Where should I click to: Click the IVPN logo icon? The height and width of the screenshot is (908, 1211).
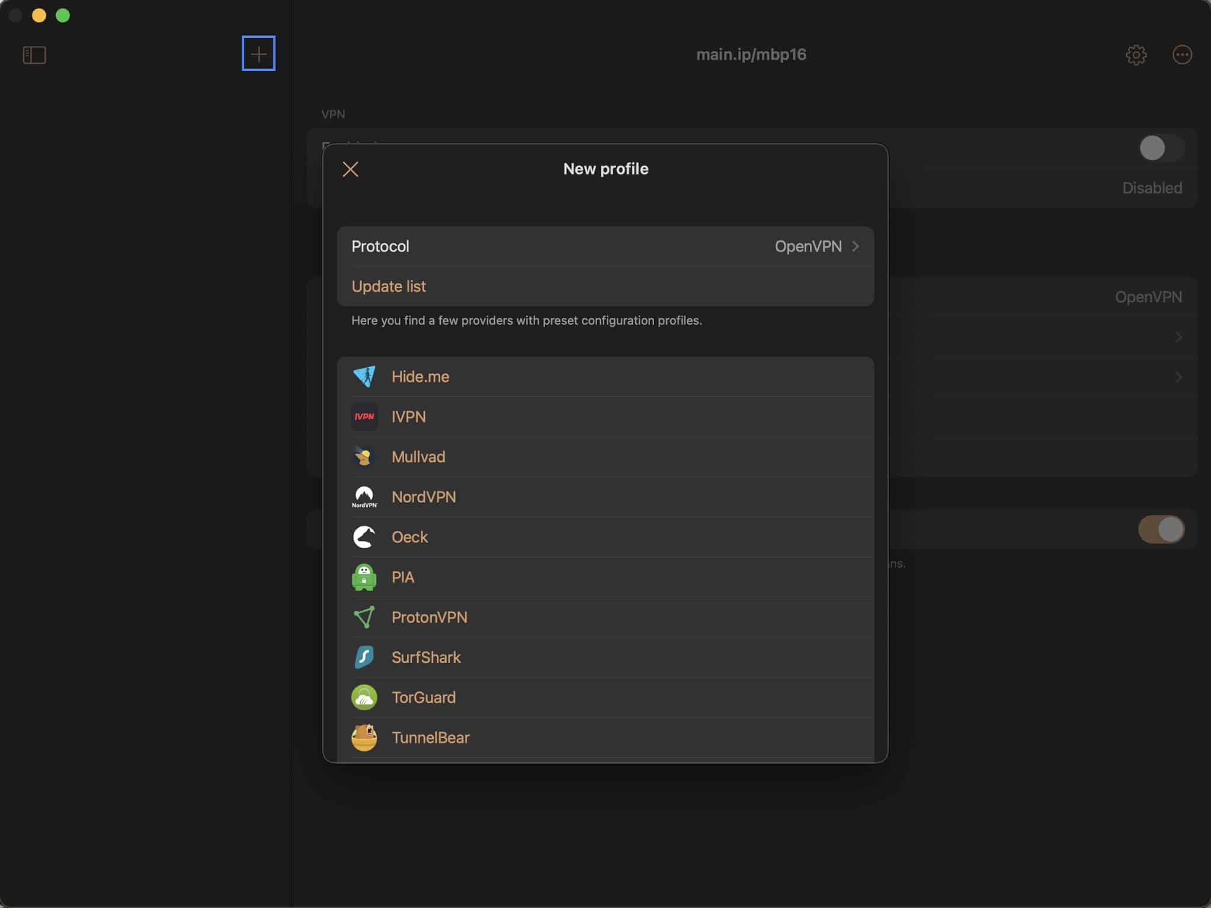coord(364,417)
